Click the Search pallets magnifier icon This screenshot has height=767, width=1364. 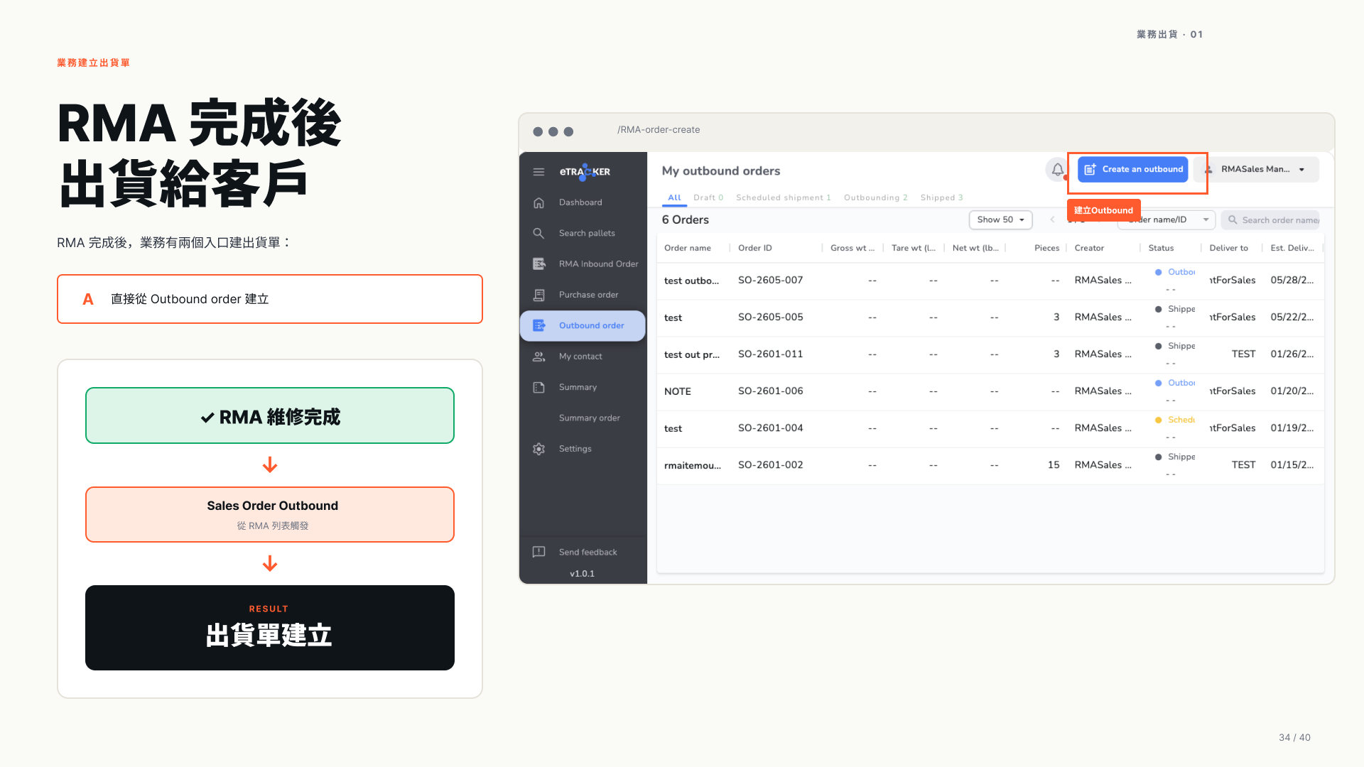click(x=538, y=233)
